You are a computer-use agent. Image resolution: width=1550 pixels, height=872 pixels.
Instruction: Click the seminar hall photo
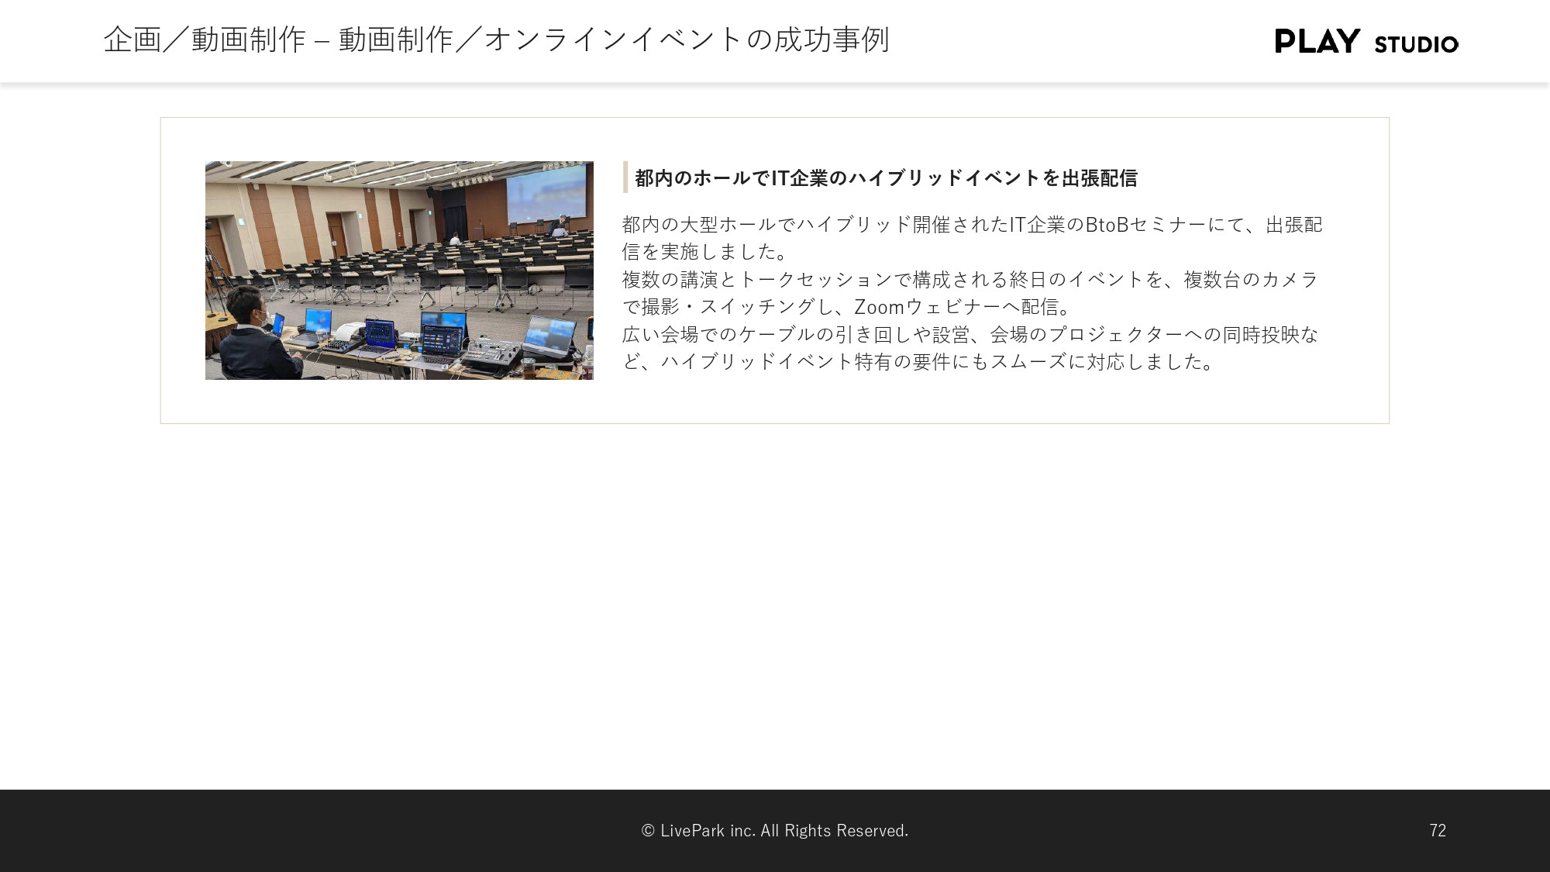[x=398, y=271]
